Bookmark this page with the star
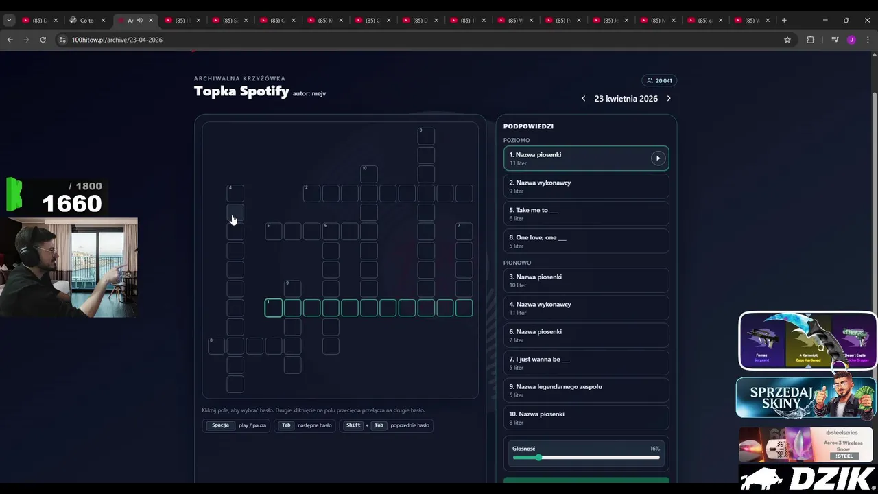The height and width of the screenshot is (494, 878). coord(787,40)
